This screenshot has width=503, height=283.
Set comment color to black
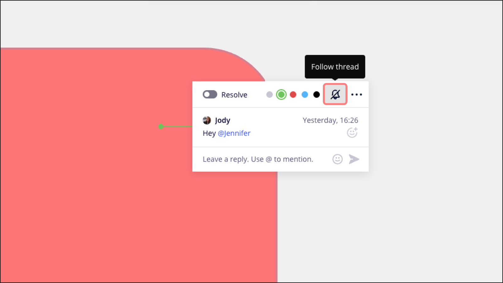[317, 95]
